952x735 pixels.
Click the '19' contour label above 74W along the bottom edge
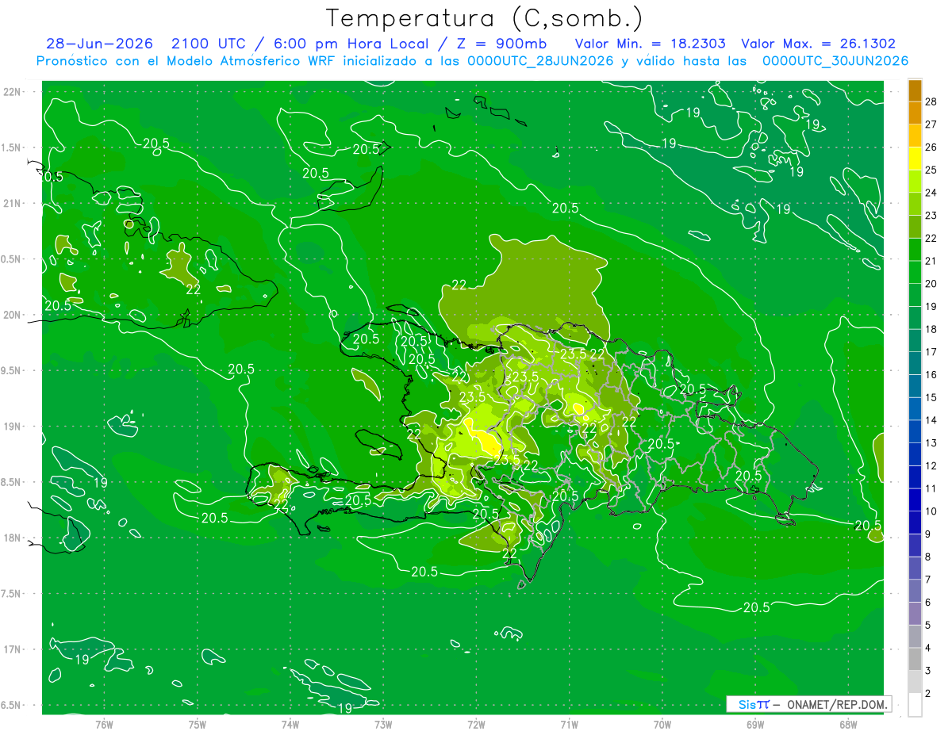point(345,708)
